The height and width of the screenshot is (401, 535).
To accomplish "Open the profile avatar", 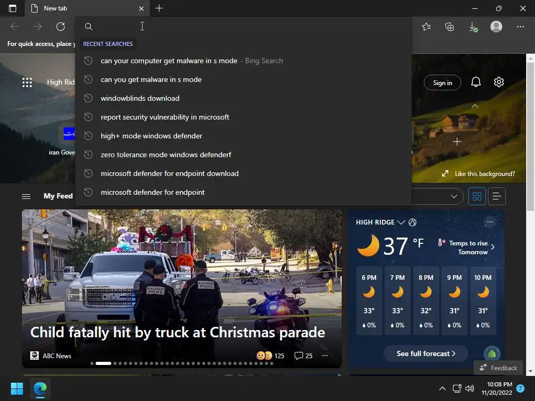I will [496, 26].
